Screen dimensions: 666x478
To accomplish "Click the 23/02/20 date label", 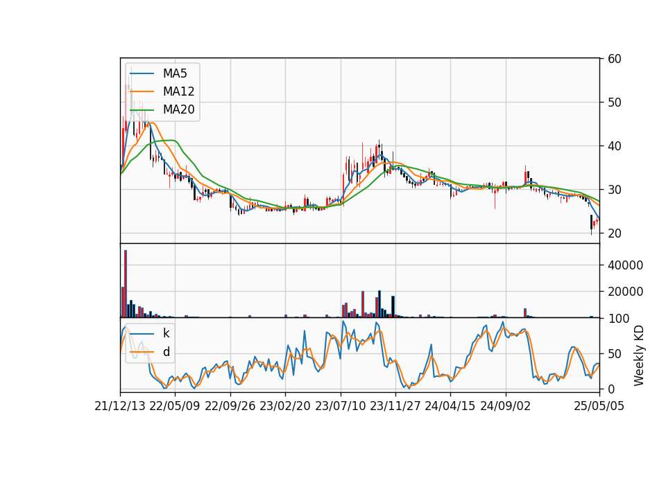I will [x=285, y=406].
